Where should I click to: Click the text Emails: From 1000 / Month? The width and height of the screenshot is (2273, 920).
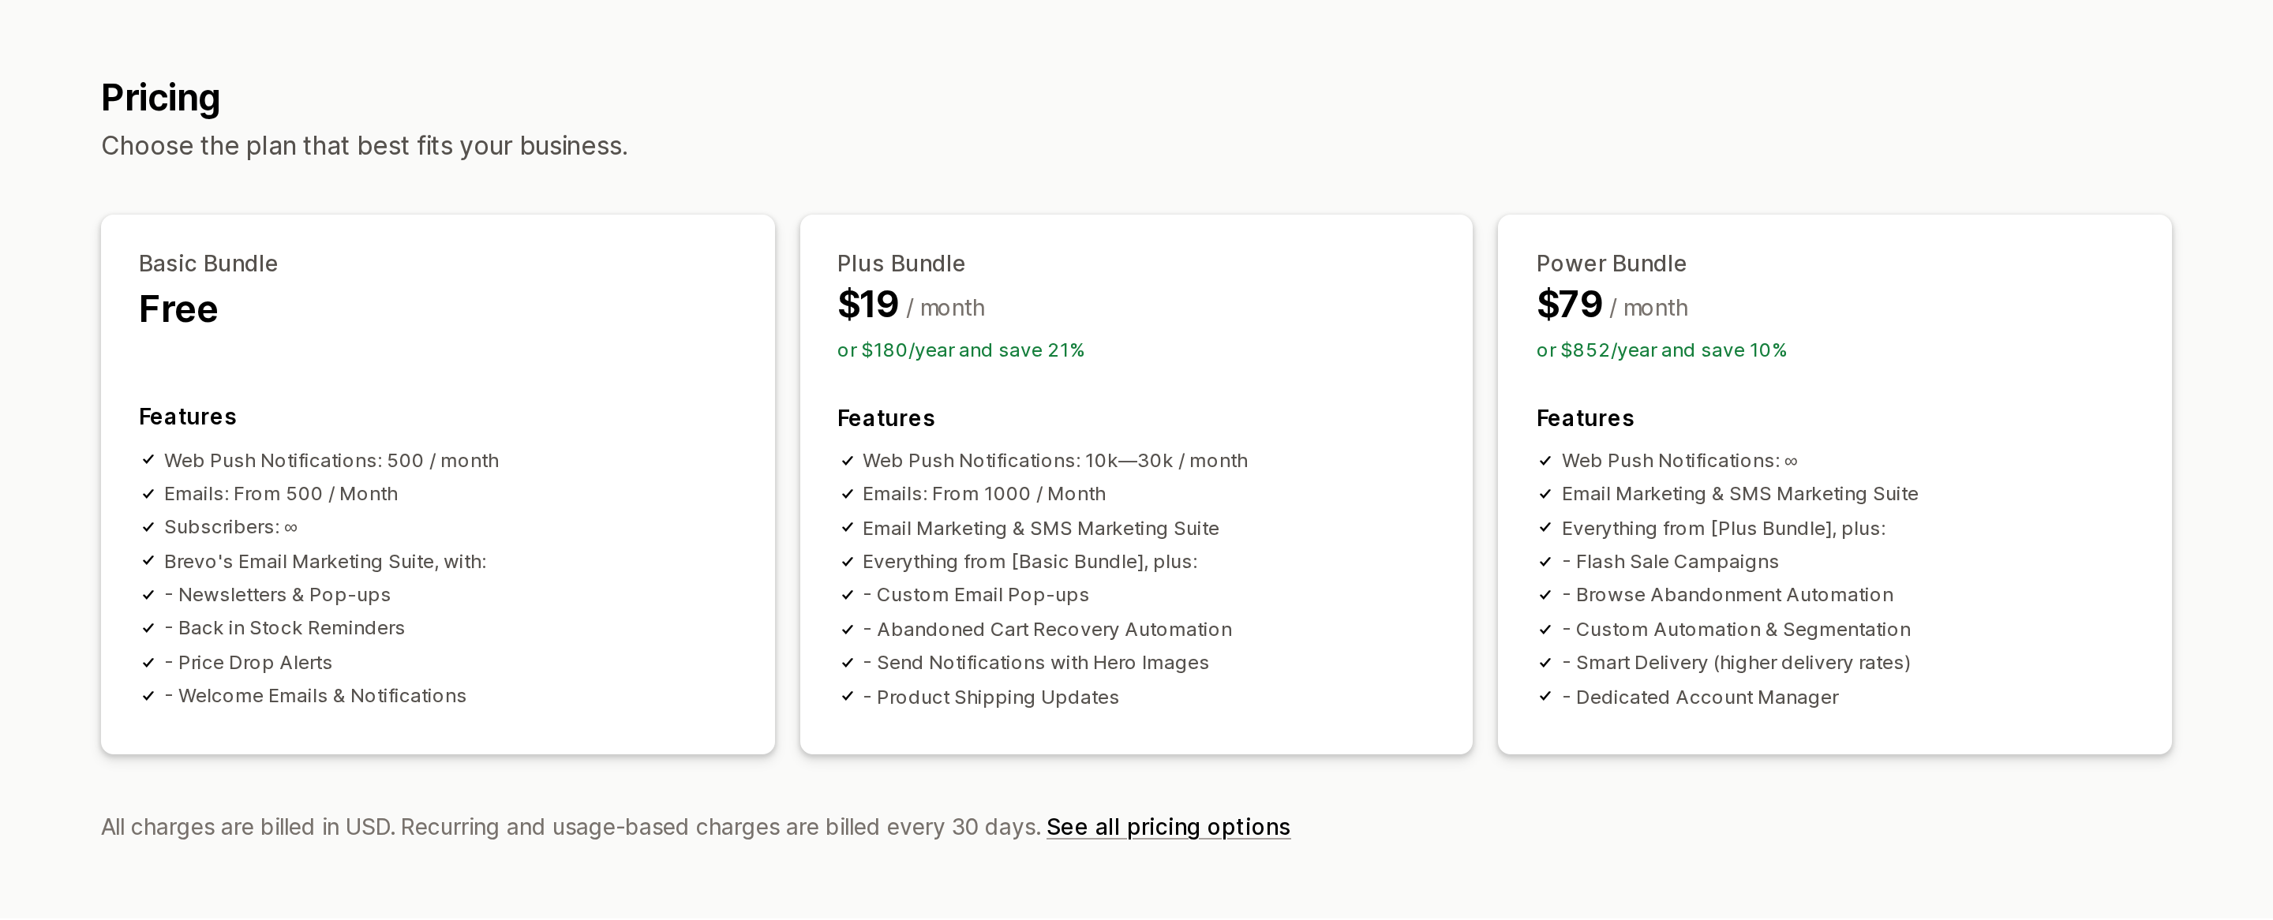point(984,494)
